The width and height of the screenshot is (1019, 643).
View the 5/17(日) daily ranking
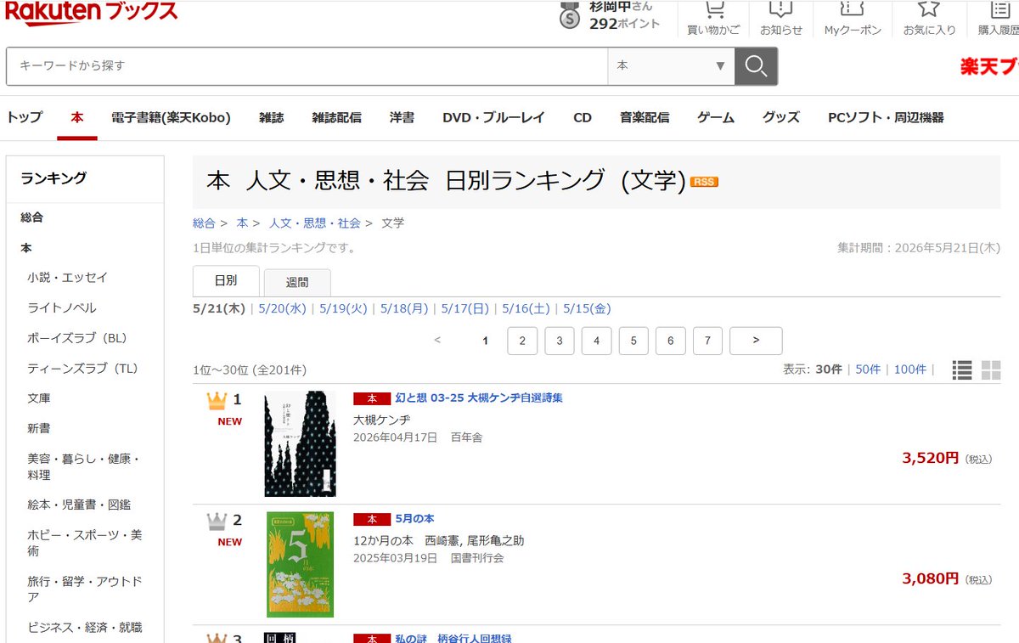click(x=465, y=309)
